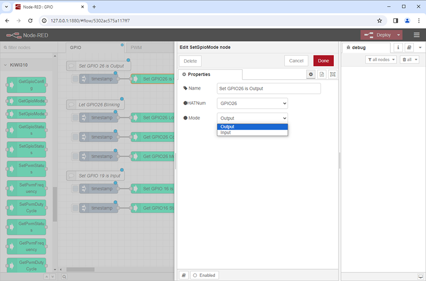Toggle the Enabled node state button
Screen dimensions: 426x281
tap(204, 275)
